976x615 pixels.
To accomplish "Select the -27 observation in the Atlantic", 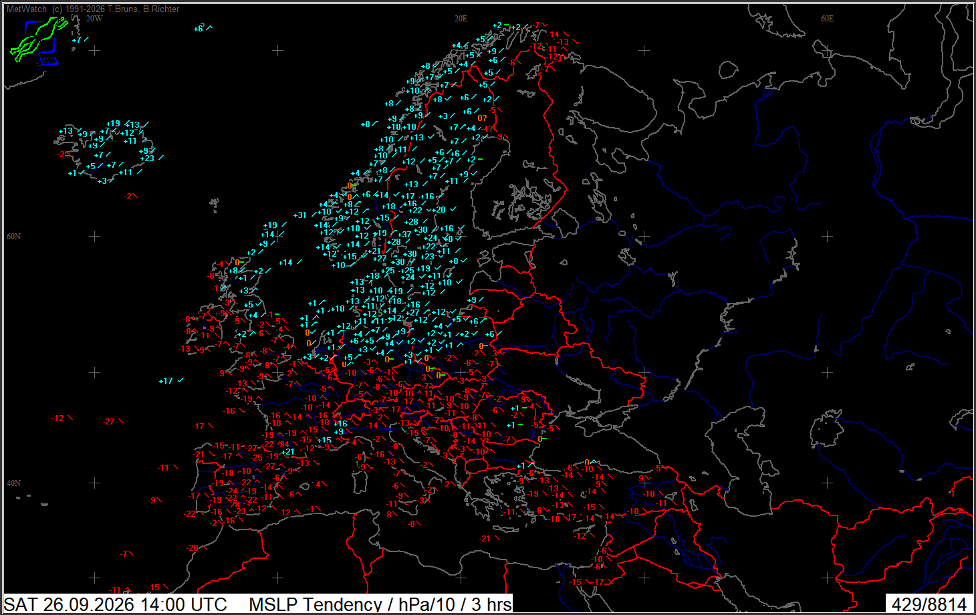I will [110, 422].
